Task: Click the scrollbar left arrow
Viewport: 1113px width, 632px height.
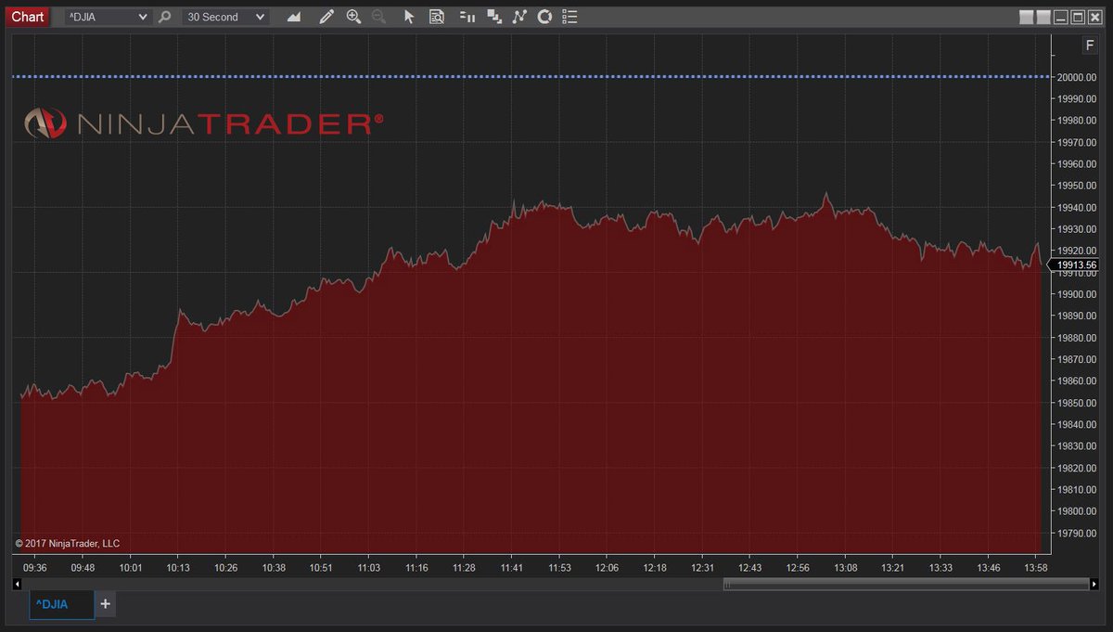Action: point(17,584)
